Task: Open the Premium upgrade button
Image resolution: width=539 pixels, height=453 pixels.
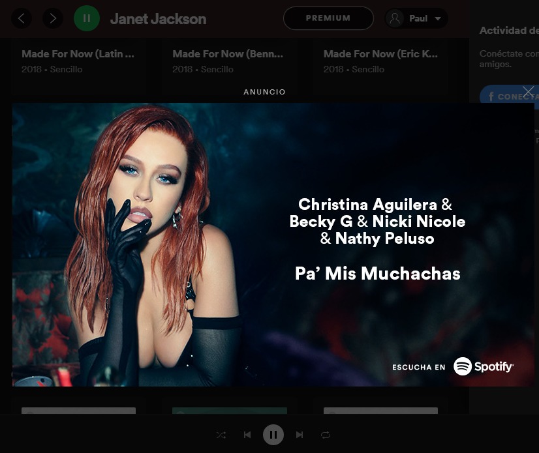Action: click(328, 18)
